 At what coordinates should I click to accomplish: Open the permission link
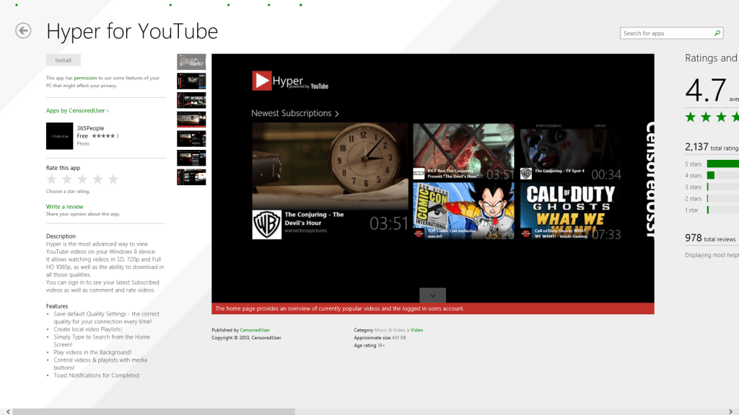[85, 78]
